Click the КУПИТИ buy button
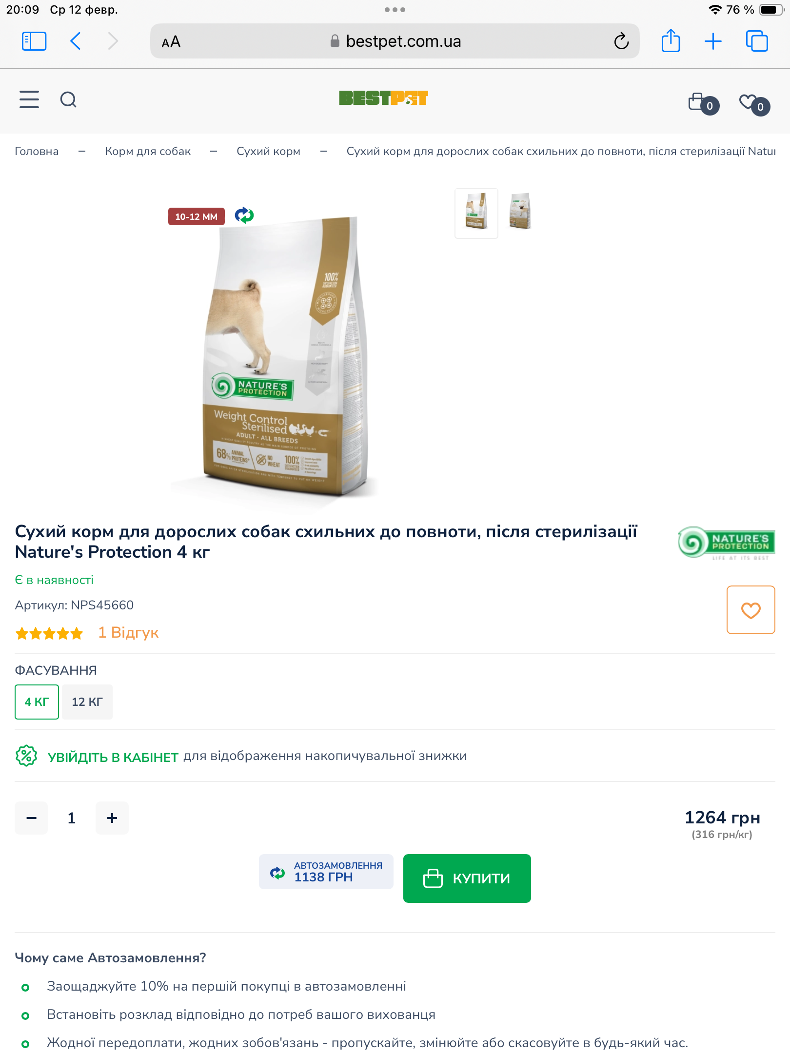 click(467, 878)
